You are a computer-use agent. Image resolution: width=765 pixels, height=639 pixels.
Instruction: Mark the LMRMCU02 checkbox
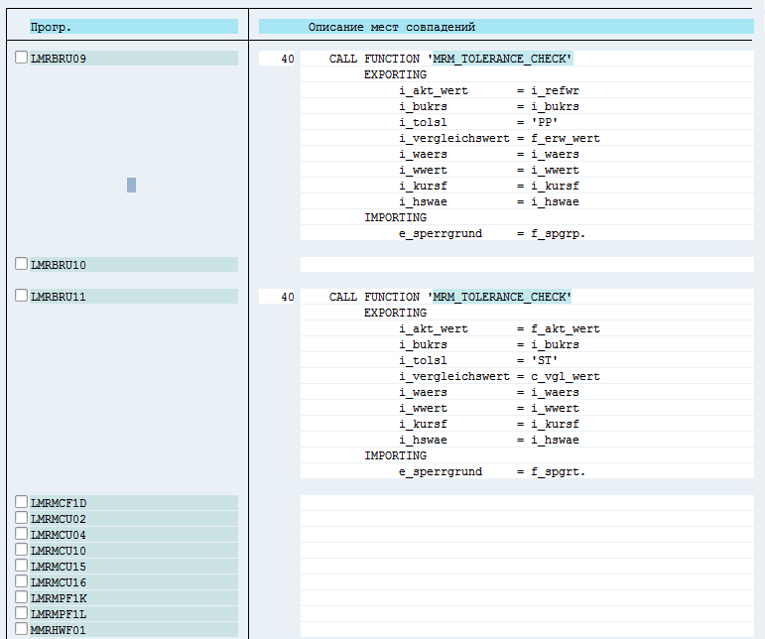(x=22, y=519)
